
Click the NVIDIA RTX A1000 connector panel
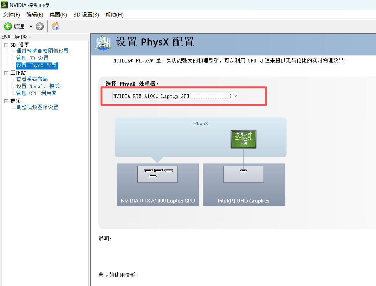pos(157,174)
